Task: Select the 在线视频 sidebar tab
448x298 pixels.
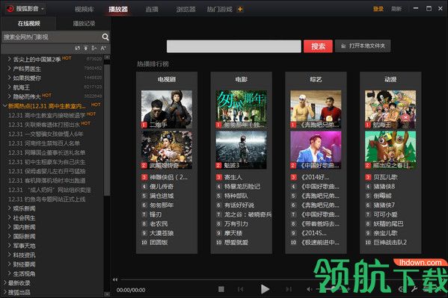Action: 29,23
